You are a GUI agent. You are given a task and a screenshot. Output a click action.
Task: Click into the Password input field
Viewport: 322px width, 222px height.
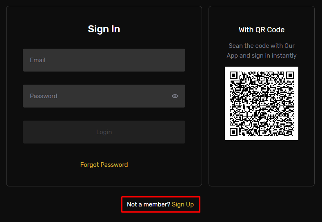click(x=98, y=96)
